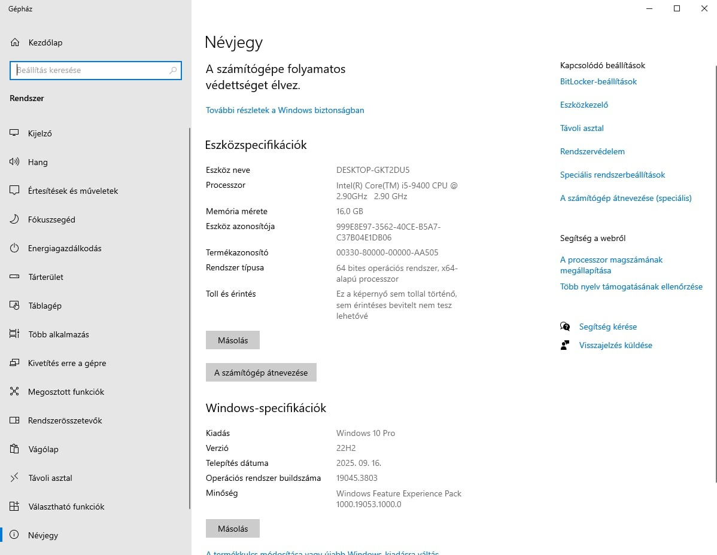Viewport: 717px width, 555px height.
Task: Click the main page vertical scrollbar
Action: tap(715, 269)
